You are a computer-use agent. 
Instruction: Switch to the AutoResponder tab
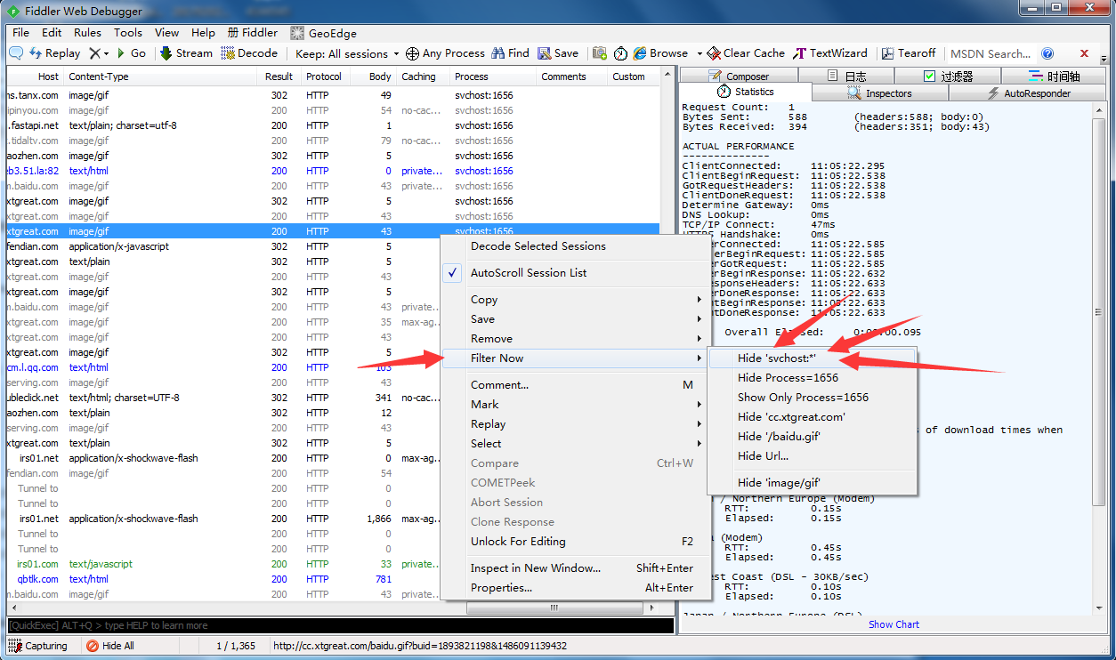pos(1028,93)
